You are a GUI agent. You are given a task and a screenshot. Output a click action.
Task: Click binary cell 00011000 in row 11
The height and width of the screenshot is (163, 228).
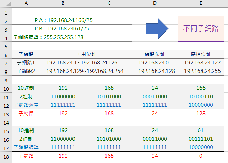(x=155, y=96)
